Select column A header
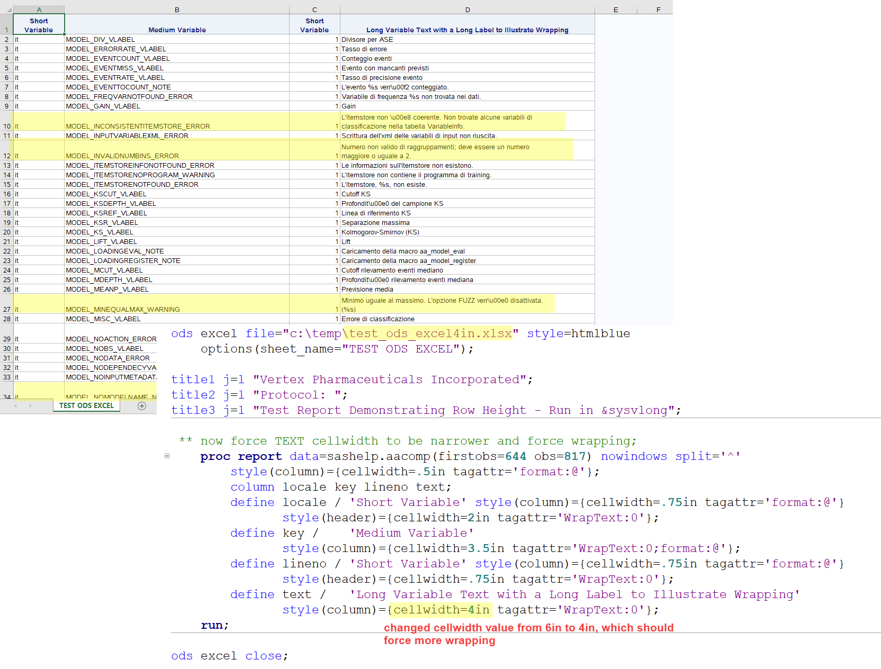Screen dimensions: 881x669 [x=39, y=10]
